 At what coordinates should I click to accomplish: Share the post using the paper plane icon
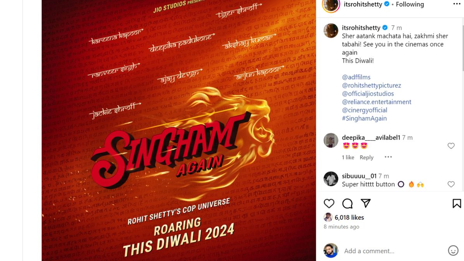[365, 203]
